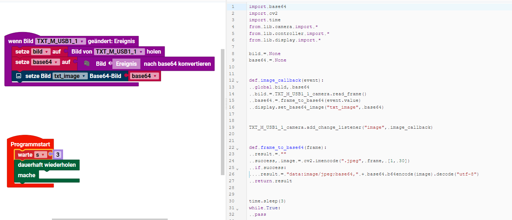The image size is (512, 220).
Task: Collapse the image_callback function at line 12
Action: coord(237,81)
